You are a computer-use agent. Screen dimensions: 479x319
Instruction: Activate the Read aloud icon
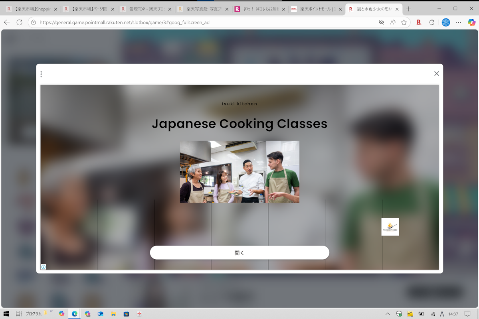pos(393,22)
